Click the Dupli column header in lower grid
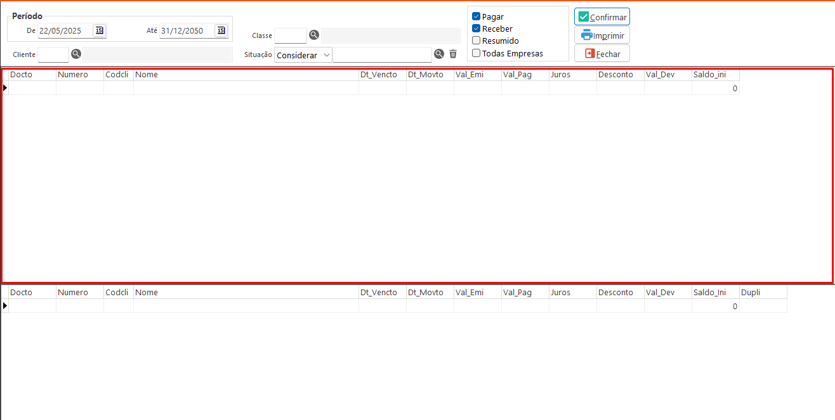835x420 pixels. tap(763, 293)
